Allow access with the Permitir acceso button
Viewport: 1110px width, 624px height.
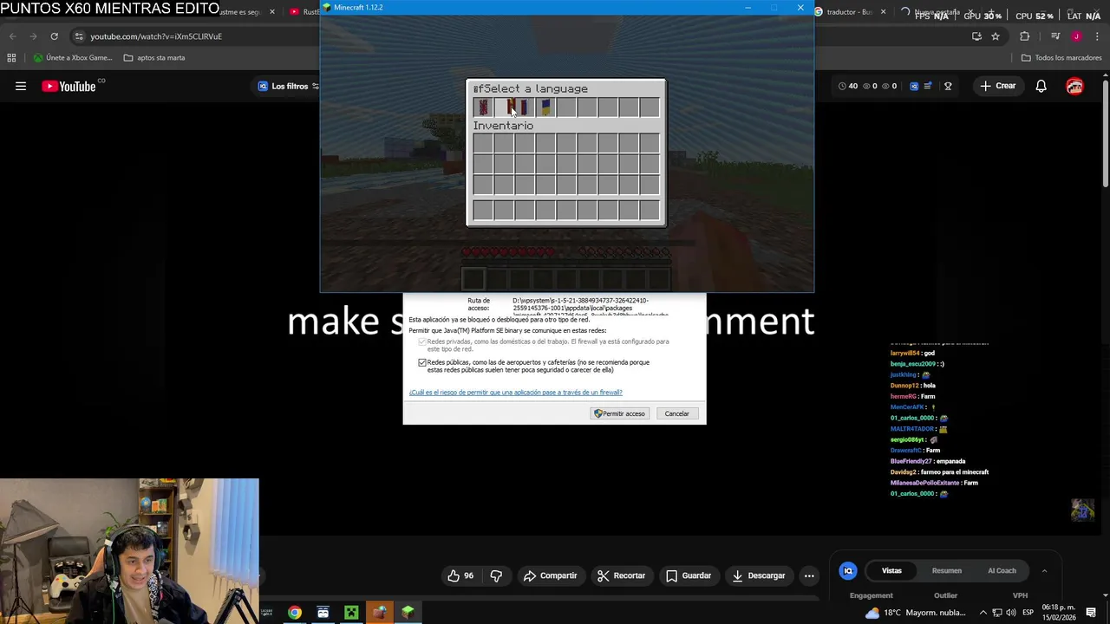point(619,413)
